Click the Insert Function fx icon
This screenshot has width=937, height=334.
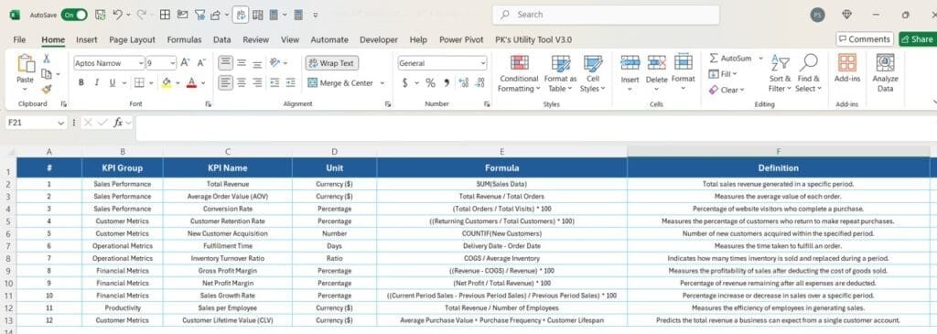(x=119, y=122)
